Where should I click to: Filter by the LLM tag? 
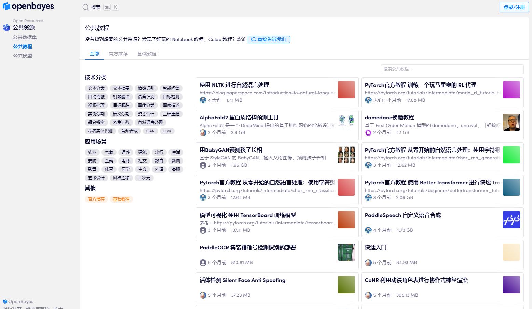point(167,131)
